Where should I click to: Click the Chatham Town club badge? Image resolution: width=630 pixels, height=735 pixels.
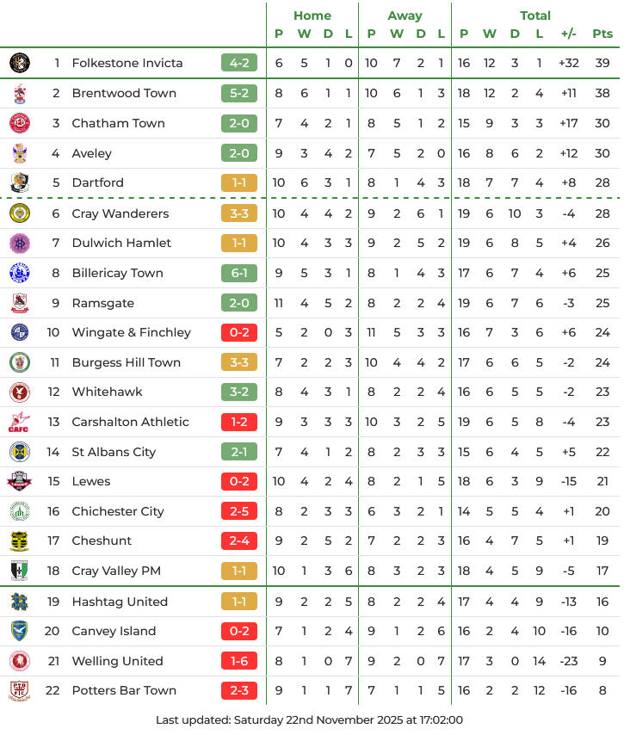click(x=20, y=123)
